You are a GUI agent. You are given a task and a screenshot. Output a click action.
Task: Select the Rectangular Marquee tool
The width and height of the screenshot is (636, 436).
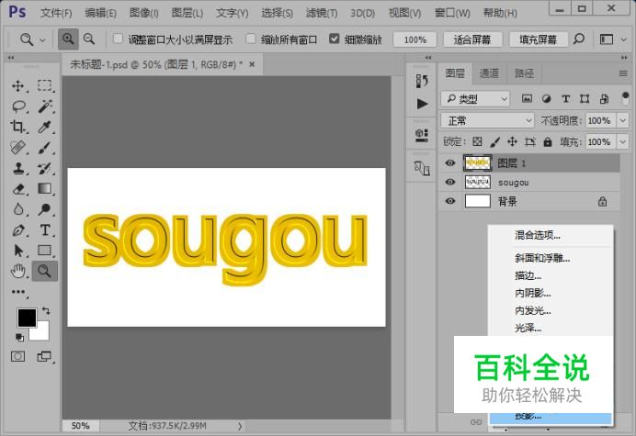click(45, 86)
